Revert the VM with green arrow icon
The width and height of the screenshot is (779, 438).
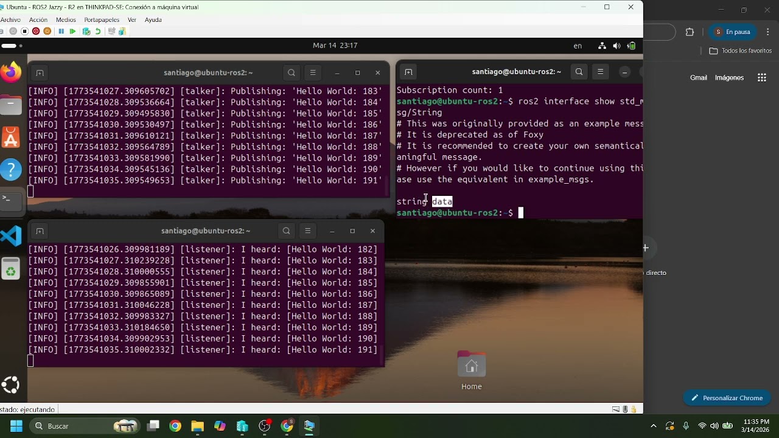pos(98,31)
